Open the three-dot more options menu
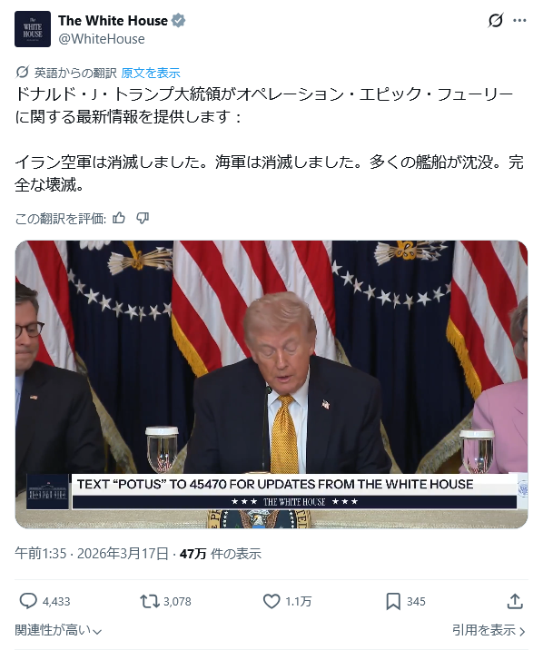 click(x=519, y=20)
